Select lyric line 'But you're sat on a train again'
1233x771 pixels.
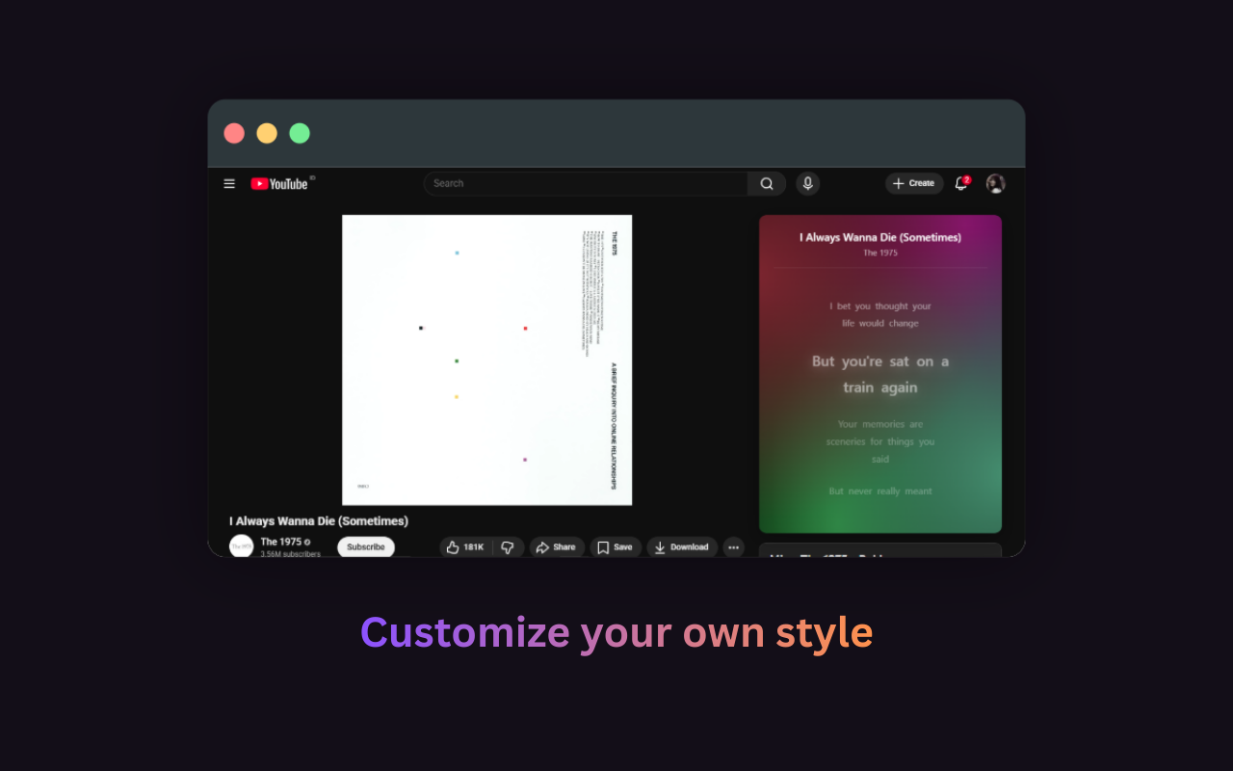[x=880, y=374]
